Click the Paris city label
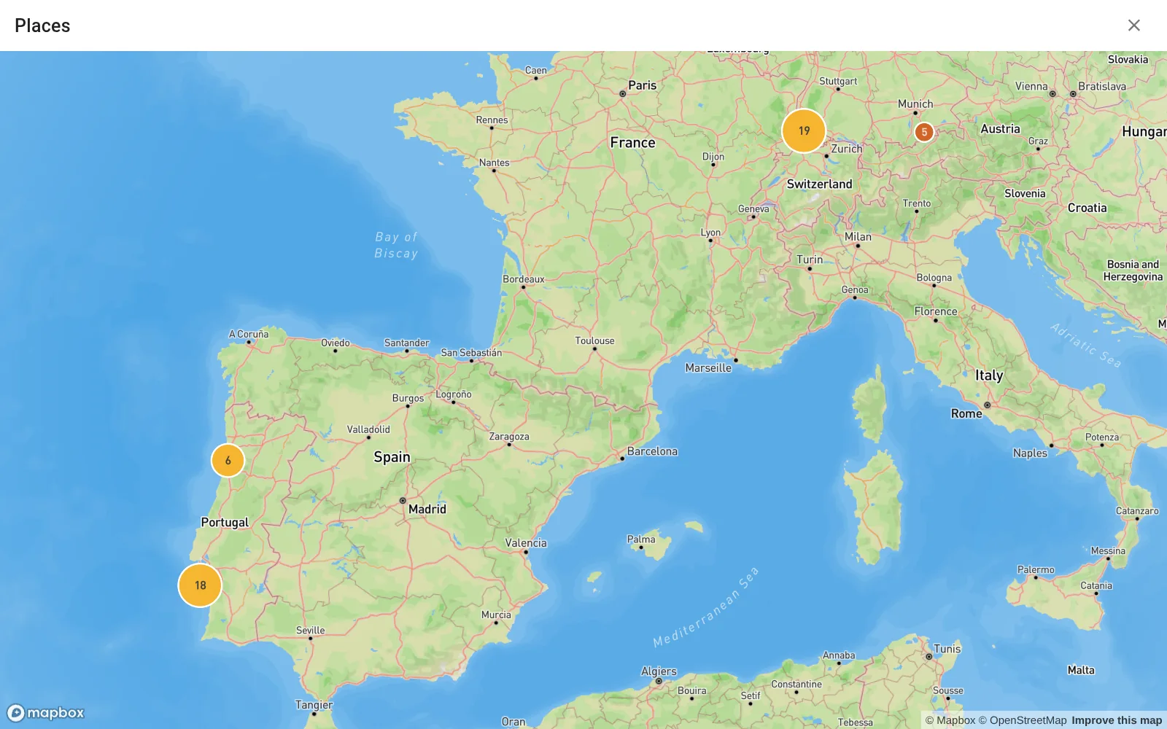The height and width of the screenshot is (729, 1167). click(x=642, y=85)
